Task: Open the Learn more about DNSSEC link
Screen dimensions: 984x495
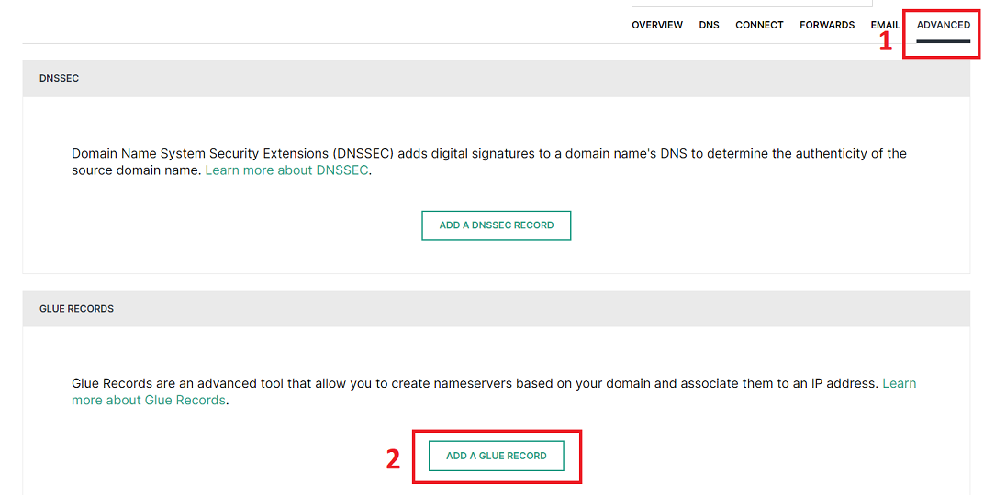Action: coord(286,170)
